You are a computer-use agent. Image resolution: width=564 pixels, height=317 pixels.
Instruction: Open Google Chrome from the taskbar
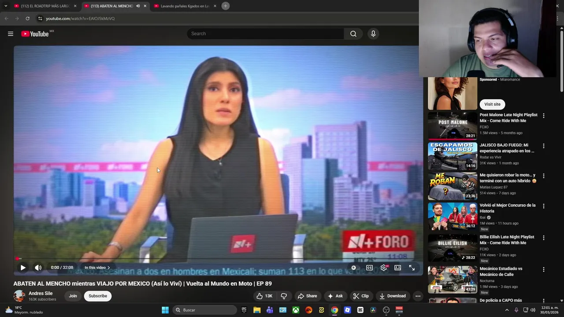pyautogui.click(x=334, y=310)
